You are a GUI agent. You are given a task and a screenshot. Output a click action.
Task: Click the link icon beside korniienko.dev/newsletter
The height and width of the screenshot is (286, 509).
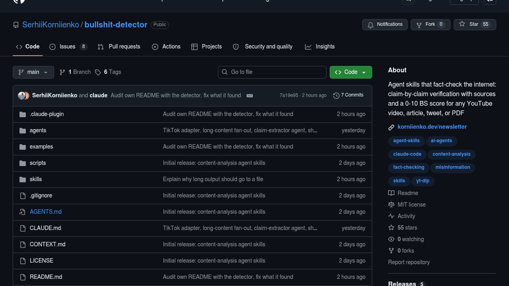(391, 127)
